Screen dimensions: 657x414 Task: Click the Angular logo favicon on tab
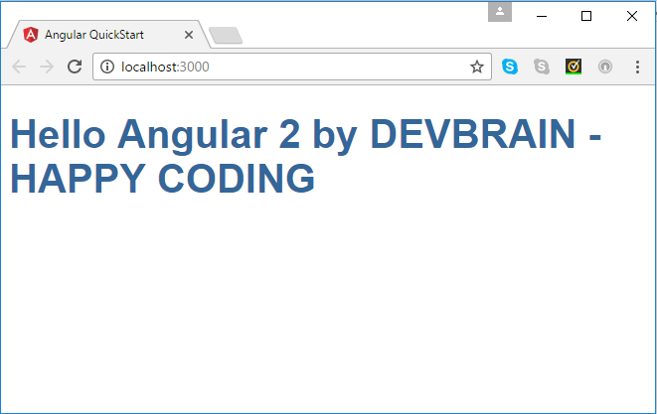[31, 35]
